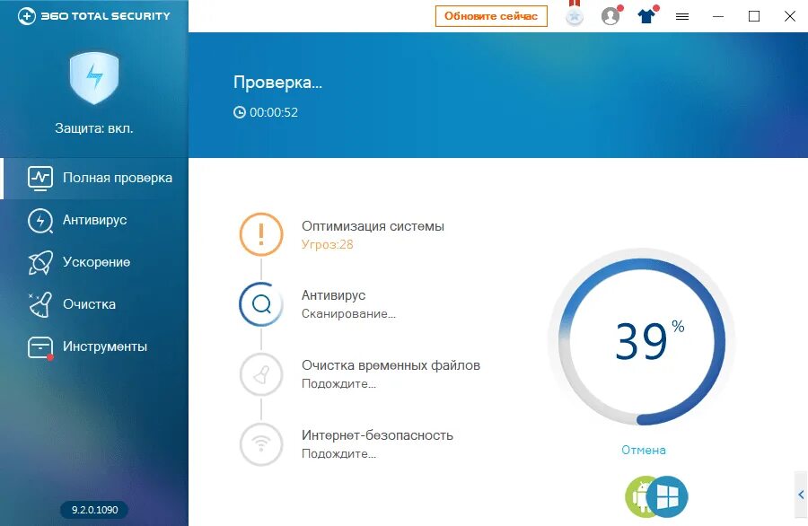This screenshot has width=808, height=526.
Task: Click the temporary files cleanup brush icon
Action: (x=261, y=374)
